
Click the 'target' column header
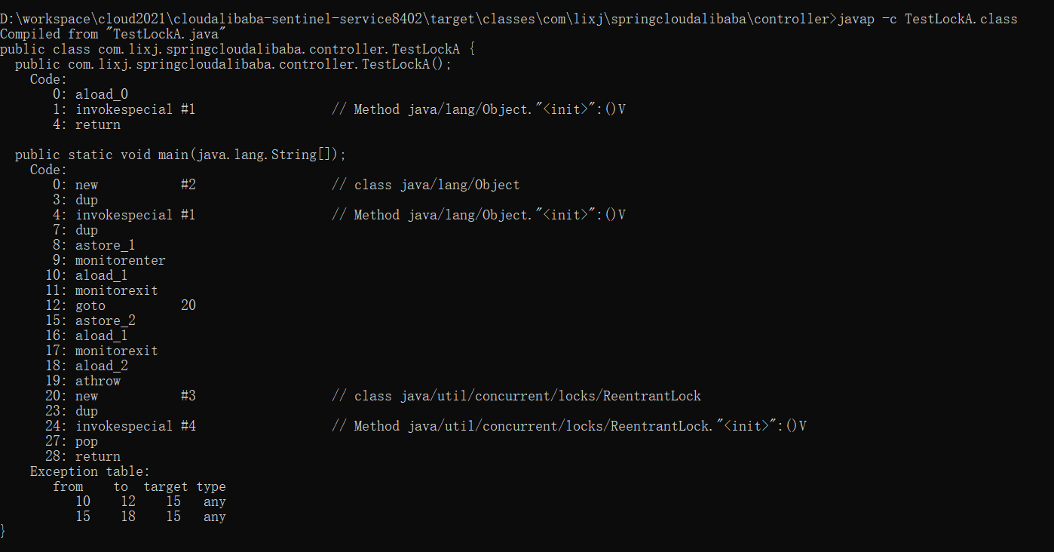tap(166, 486)
